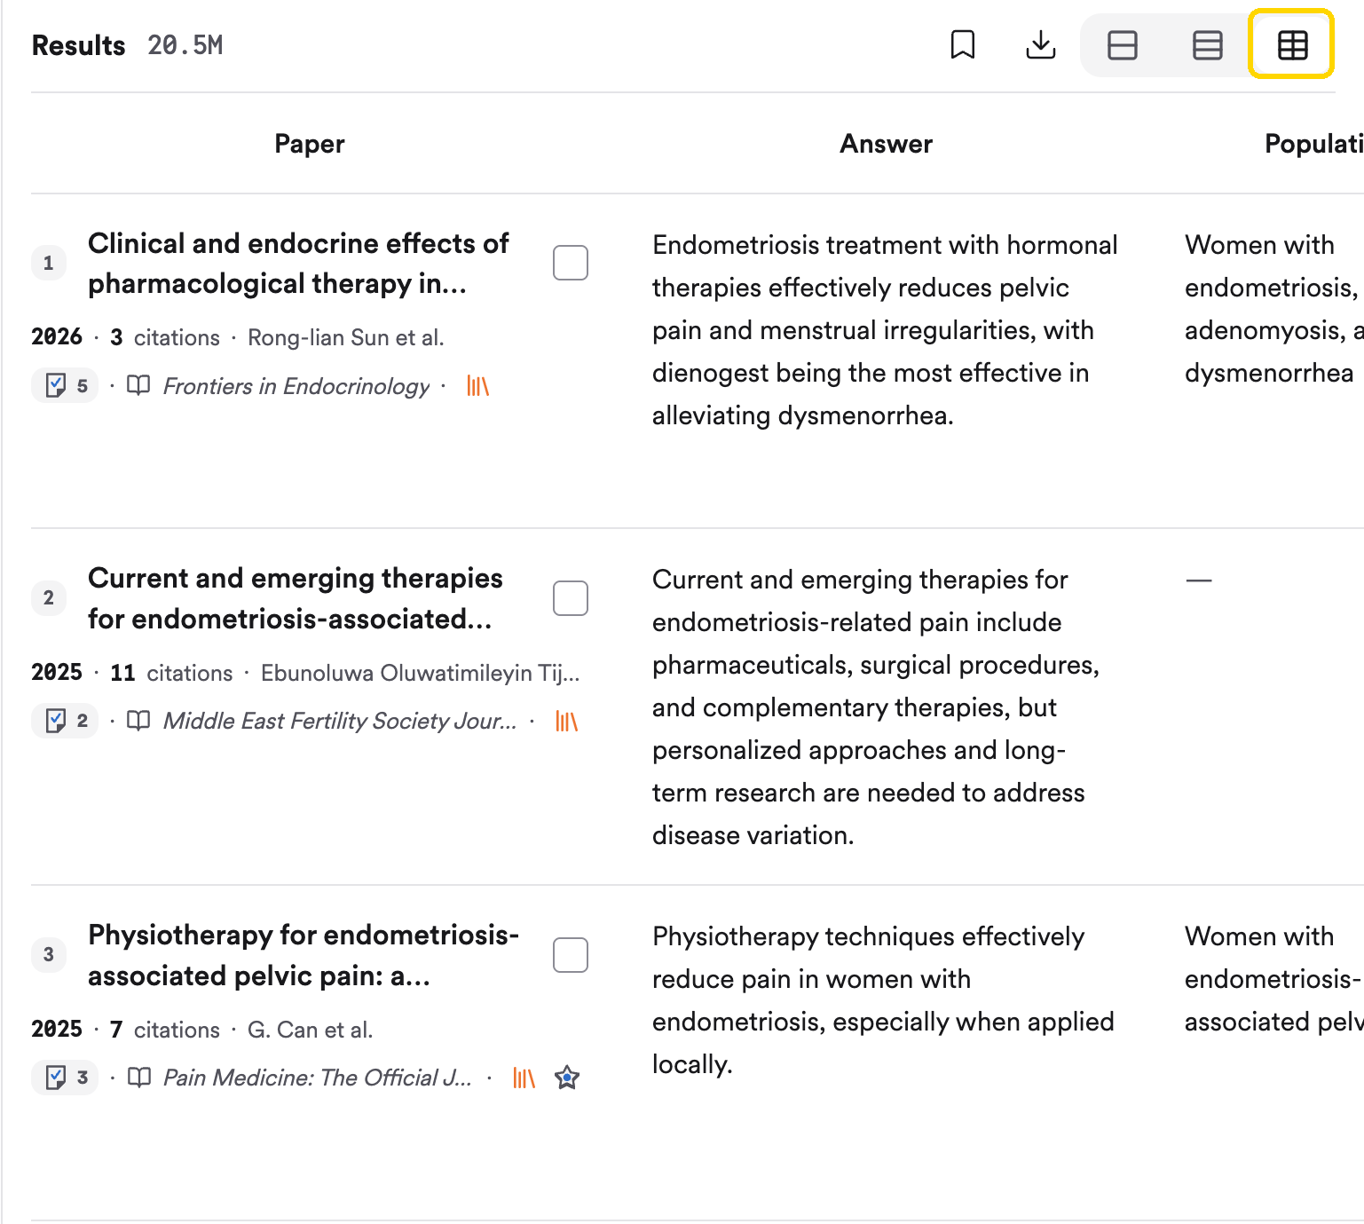Screen dimensions: 1364x1224
Task: Click the 11 citations count
Action: [171, 673]
